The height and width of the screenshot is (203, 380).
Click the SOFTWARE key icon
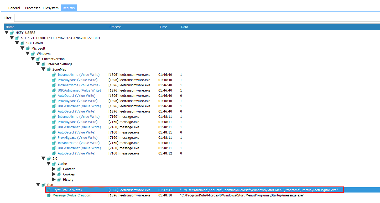[x=22, y=43]
